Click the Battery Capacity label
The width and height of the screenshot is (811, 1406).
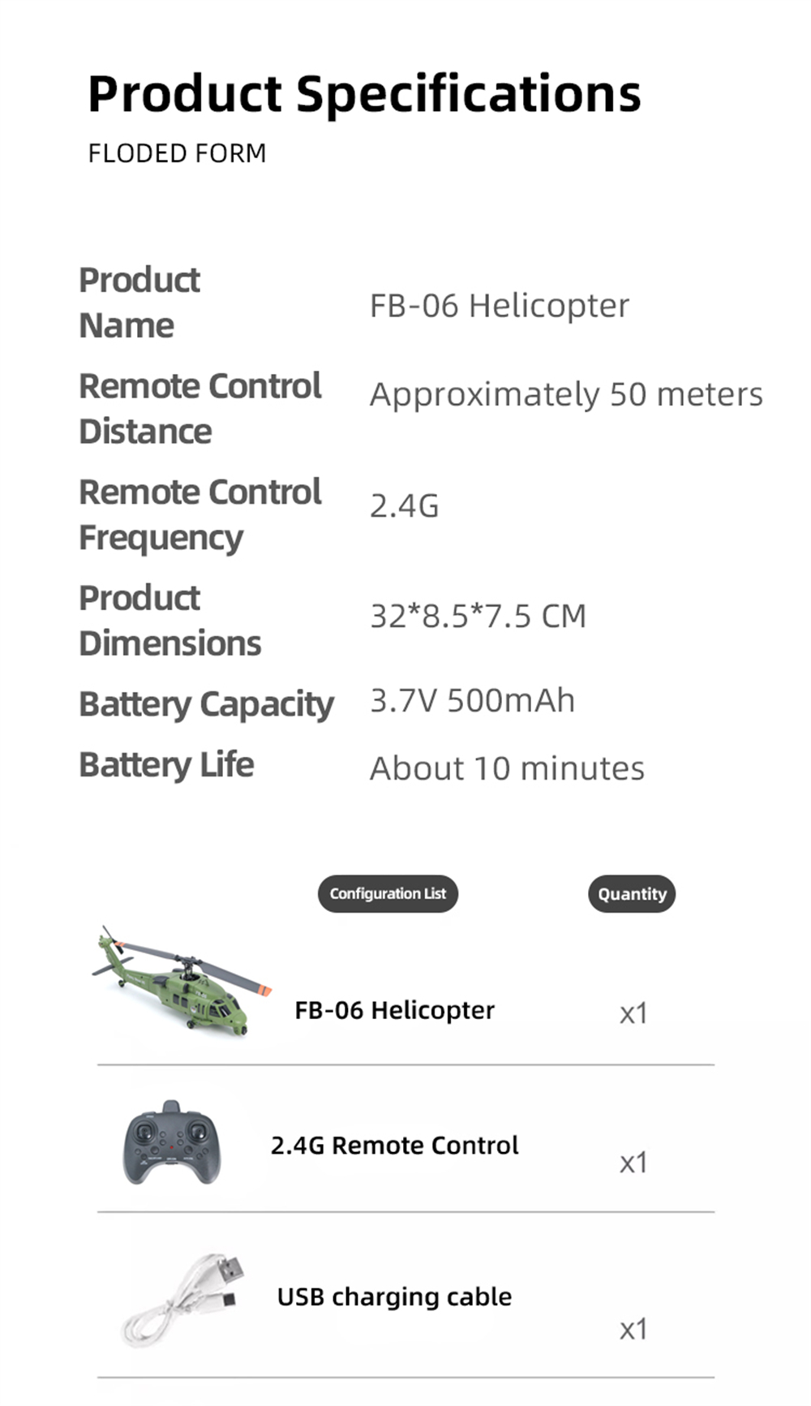[206, 703]
